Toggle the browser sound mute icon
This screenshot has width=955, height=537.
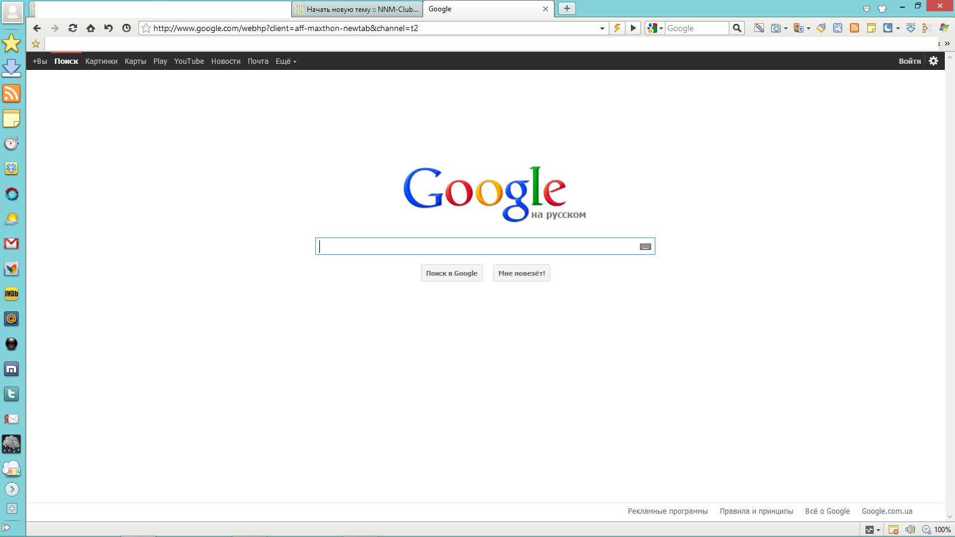click(910, 529)
